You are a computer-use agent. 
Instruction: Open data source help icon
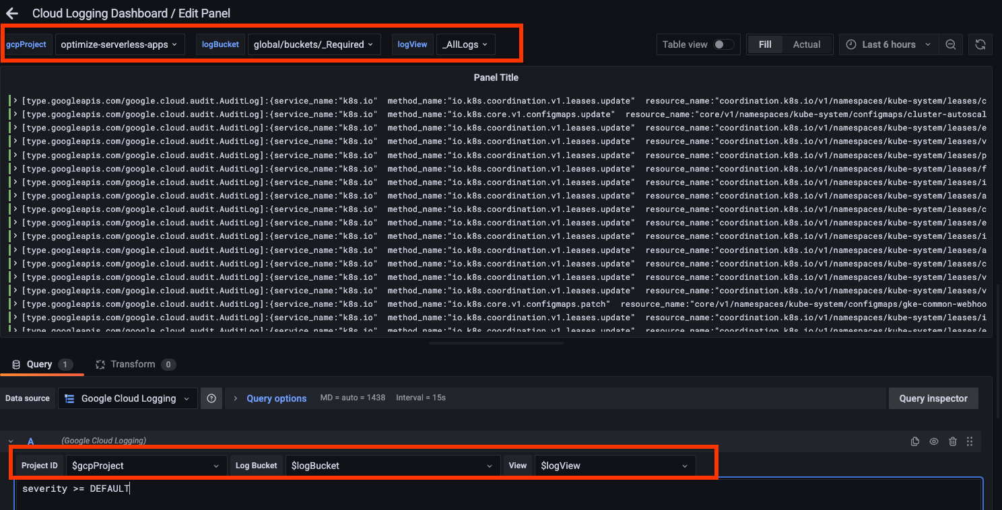211,398
